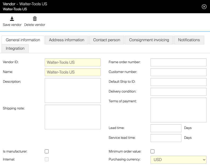The image size is (210, 165).
Task: Open the Integration tab
Action: pos(15,48)
